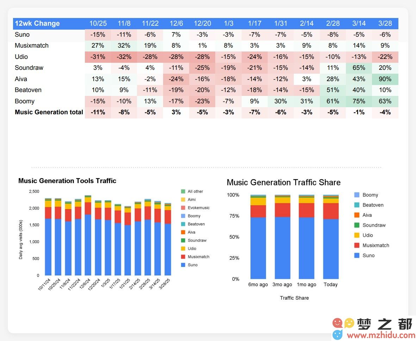Select Soundraw's -25% cell under 12/20
Screen dimensions: 416x341
[202, 68]
